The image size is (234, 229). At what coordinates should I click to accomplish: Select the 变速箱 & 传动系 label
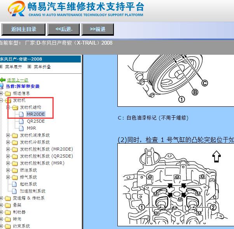[29, 198]
